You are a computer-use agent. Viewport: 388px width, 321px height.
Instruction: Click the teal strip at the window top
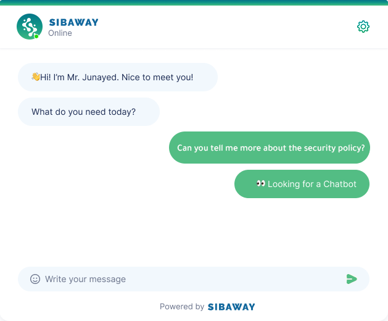pyautogui.click(x=194, y=2)
